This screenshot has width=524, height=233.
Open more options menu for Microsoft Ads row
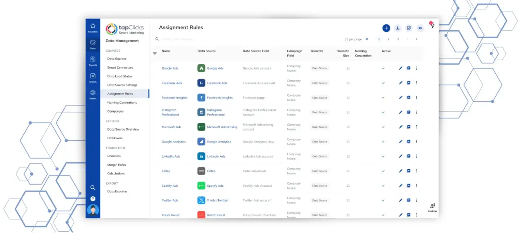coord(416,127)
